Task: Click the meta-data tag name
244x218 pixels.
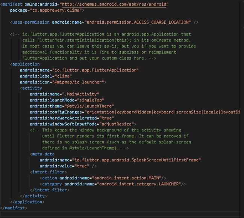Action: (x=43, y=154)
